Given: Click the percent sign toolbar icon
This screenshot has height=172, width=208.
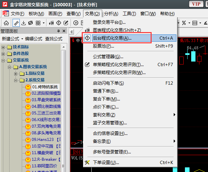Looking at the screenshot, I should pos(184,23).
